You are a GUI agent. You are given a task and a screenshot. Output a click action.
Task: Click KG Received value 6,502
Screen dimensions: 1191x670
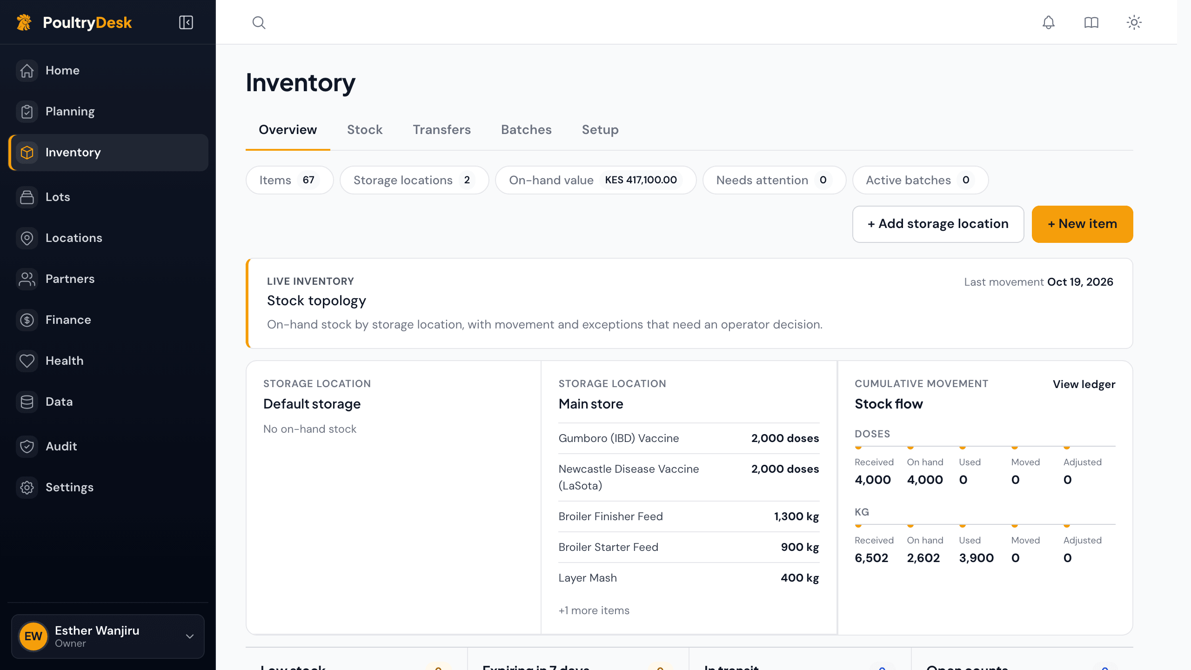click(871, 558)
